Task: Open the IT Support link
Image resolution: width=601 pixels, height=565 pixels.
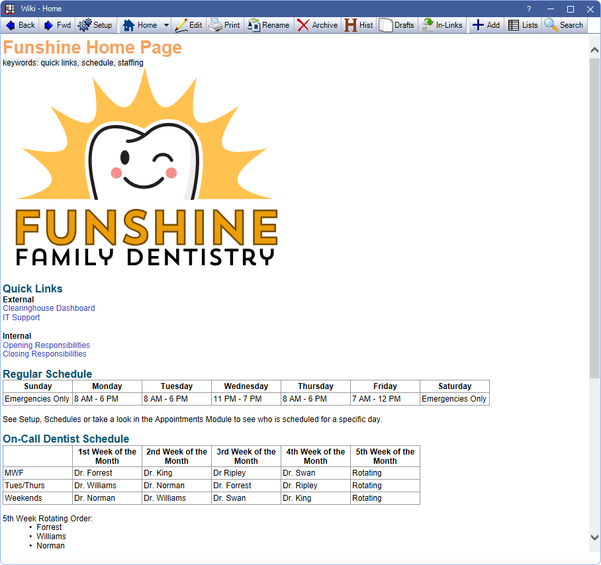Action: pos(21,318)
